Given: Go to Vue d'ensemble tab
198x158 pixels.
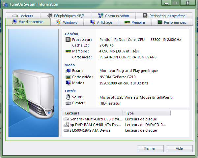Looking at the screenshot, I should 28,22.
